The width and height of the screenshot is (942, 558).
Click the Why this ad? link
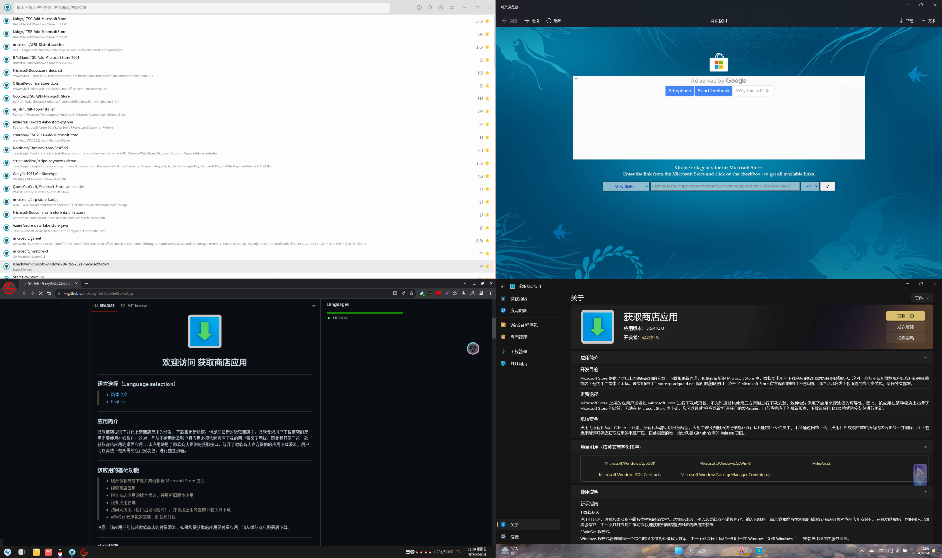[752, 91]
